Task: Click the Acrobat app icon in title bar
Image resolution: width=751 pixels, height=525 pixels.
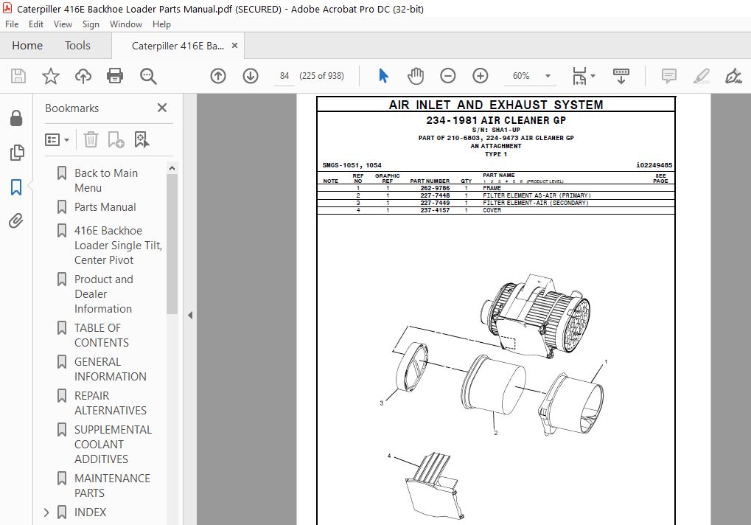Action: click(7, 8)
